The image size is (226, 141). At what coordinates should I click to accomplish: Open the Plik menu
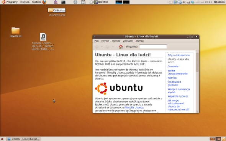click(97, 41)
